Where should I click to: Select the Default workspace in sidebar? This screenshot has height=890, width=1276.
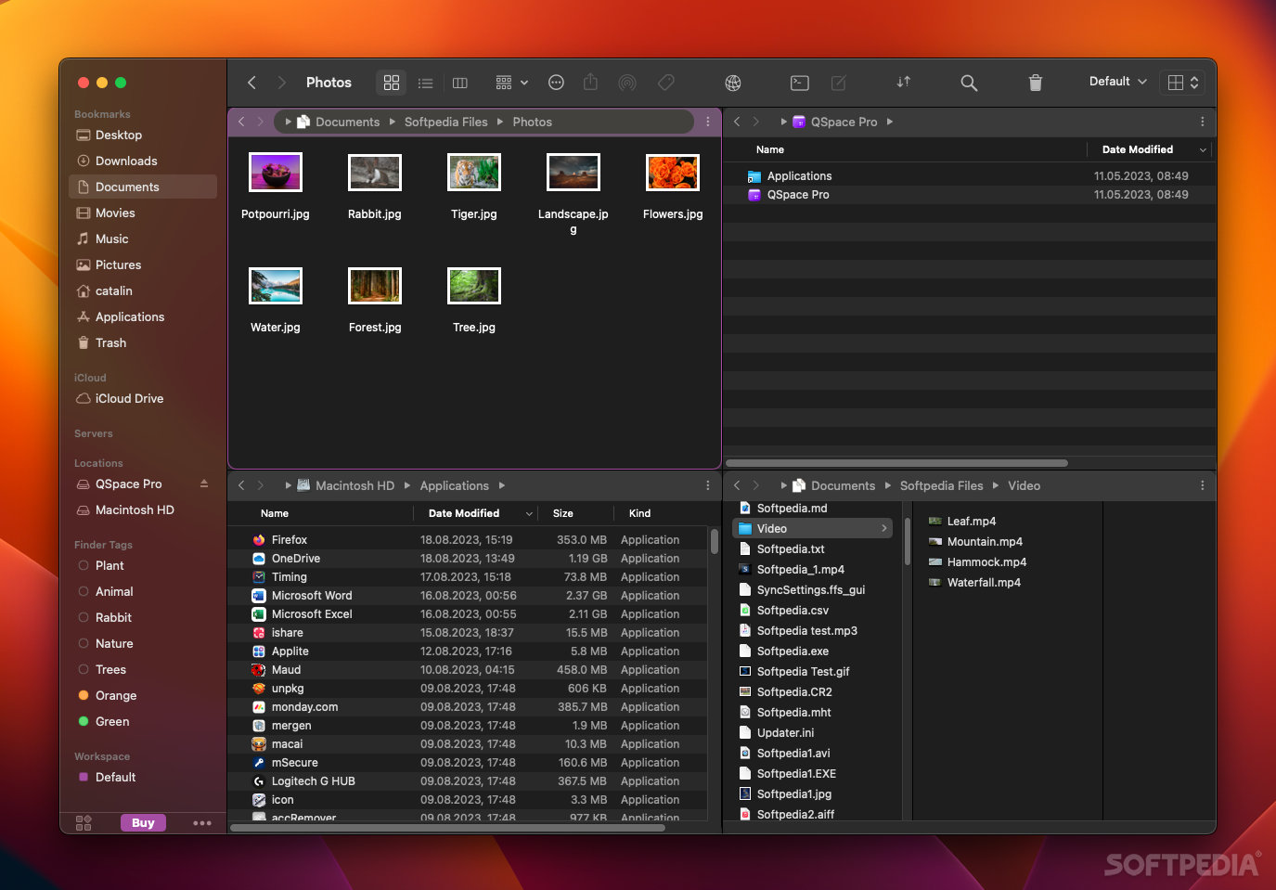[x=143, y=777]
